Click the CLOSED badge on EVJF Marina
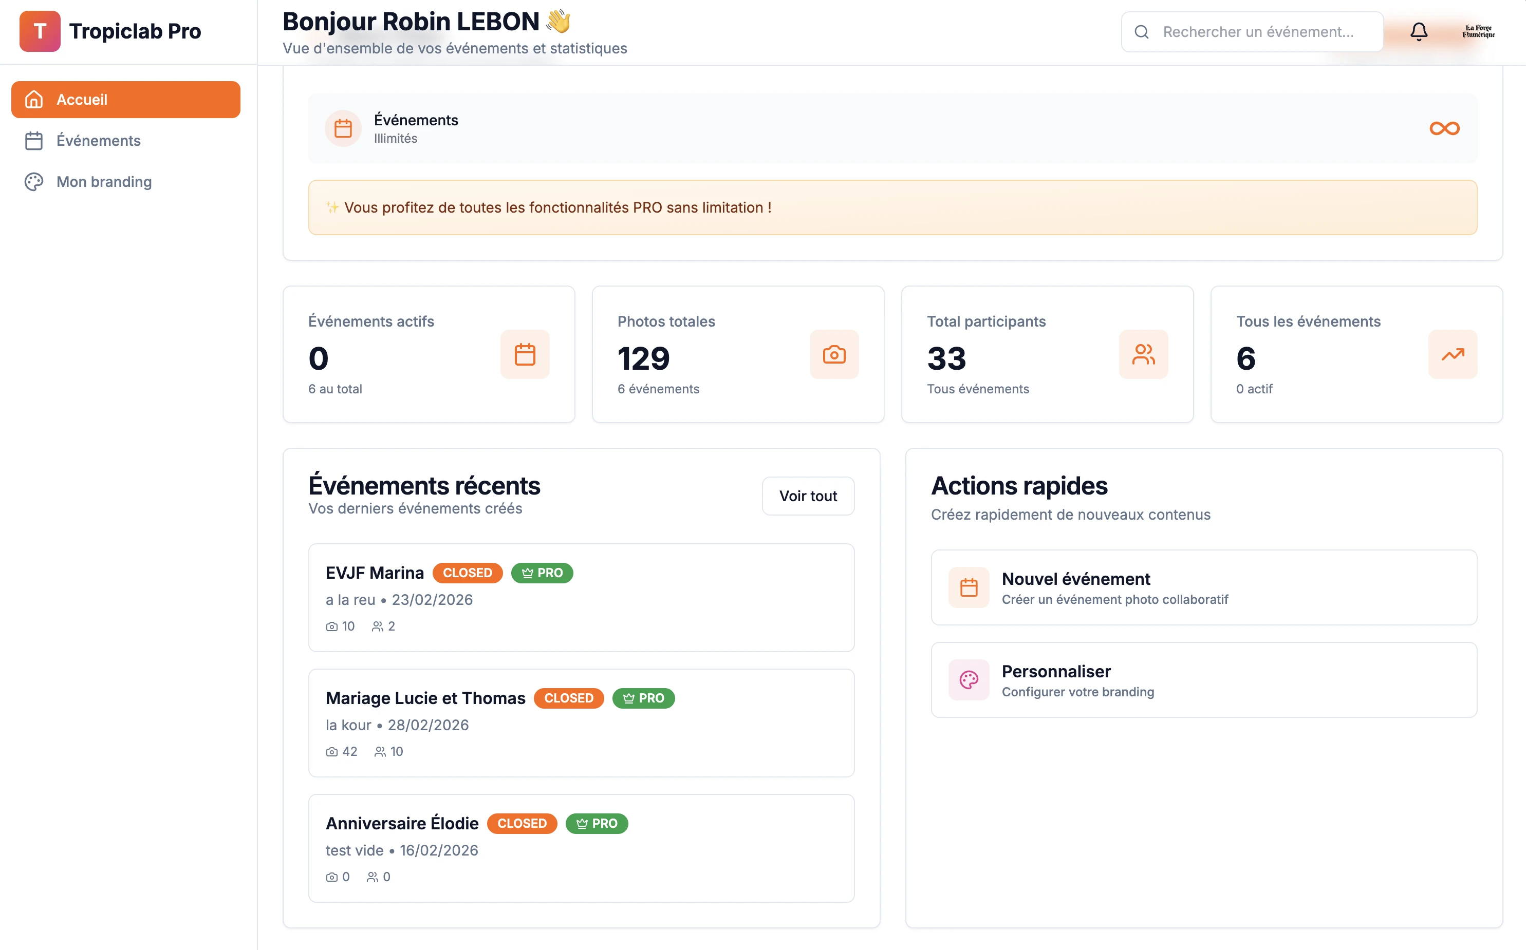 tap(467, 573)
